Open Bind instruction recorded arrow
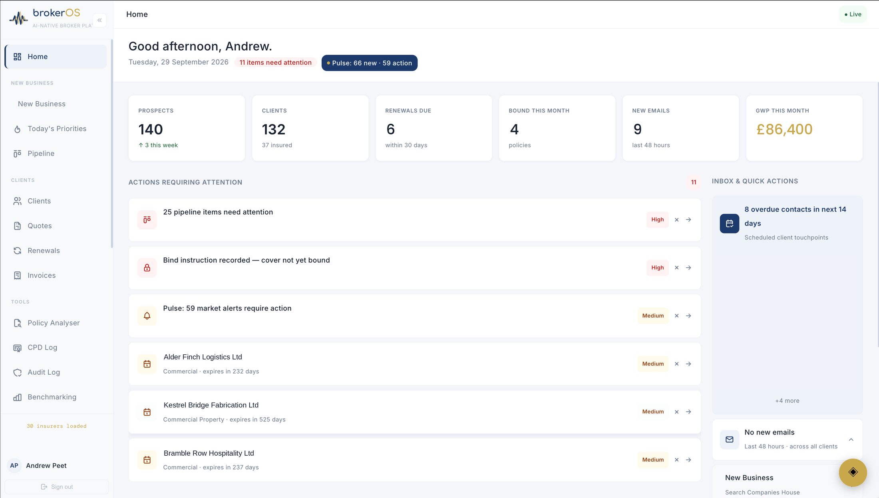 (x=688, y=268)
